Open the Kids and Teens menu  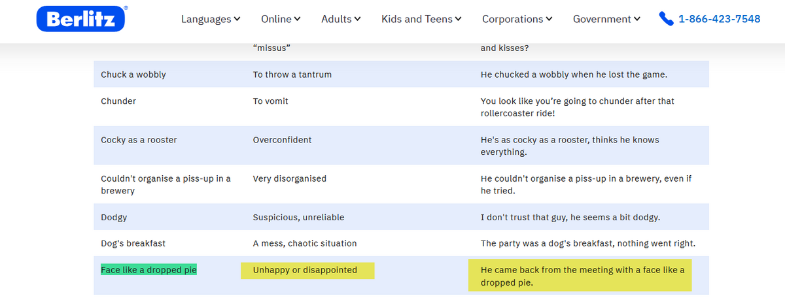click(421, 19)
